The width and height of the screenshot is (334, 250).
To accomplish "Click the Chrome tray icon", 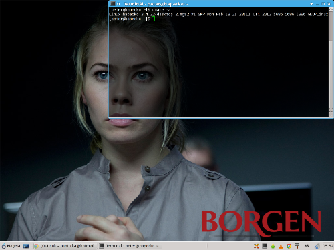I will pyautogui.click(x=289, y=246).
